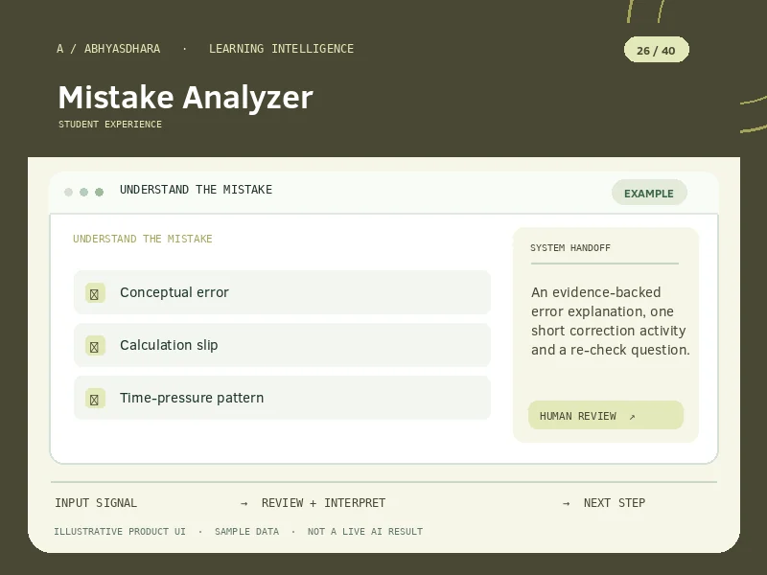Click the Calculation slip row icon

[x=95, y=346]
